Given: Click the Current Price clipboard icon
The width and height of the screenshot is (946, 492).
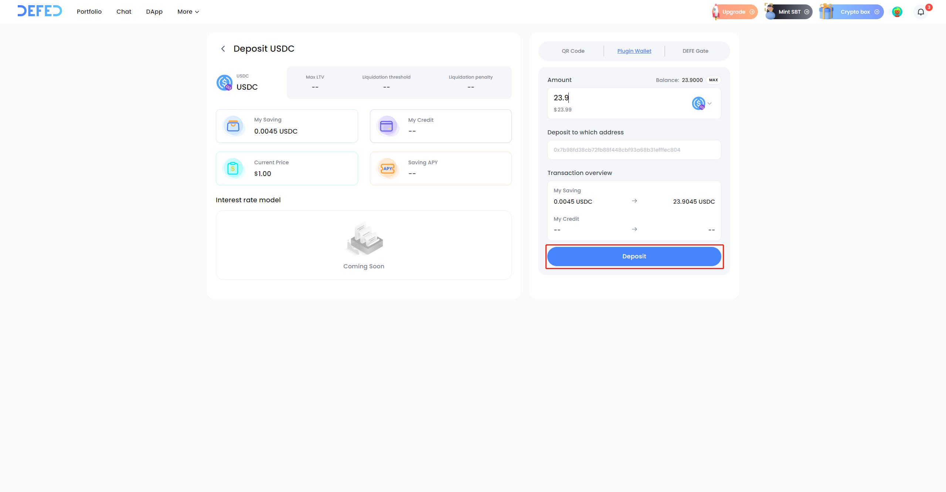Looking at the screenshot, I should [233, 169].
